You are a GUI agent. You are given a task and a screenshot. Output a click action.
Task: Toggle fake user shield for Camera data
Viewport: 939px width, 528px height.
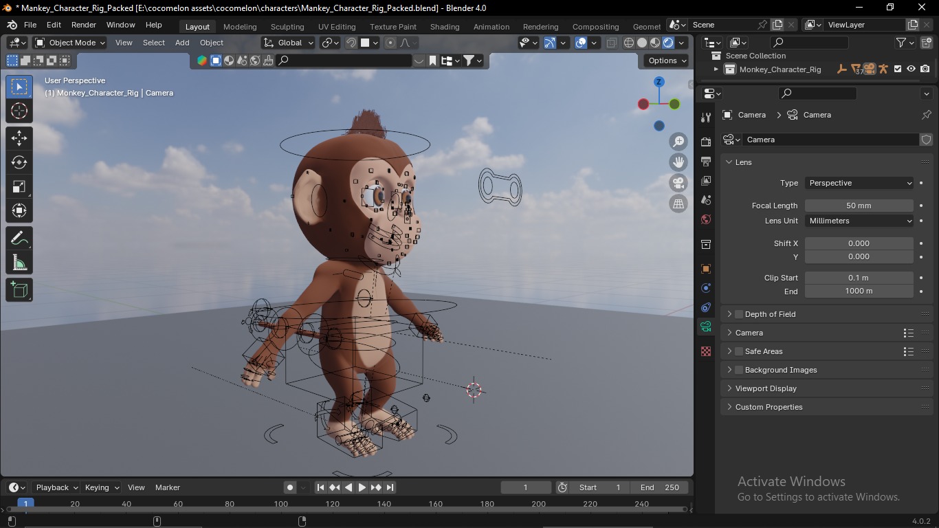point(926,140)
